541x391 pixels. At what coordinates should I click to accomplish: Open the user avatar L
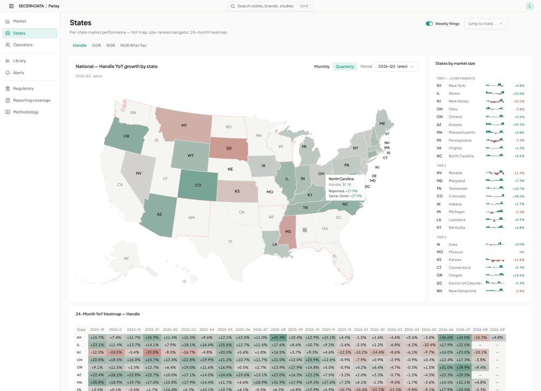[530, 6]
